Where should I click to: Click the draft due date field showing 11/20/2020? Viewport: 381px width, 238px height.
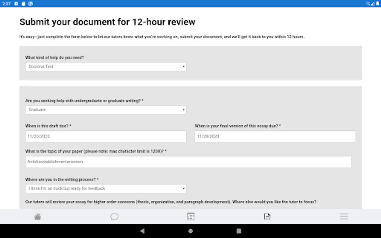pyautogui.click(x=106, y=136)
